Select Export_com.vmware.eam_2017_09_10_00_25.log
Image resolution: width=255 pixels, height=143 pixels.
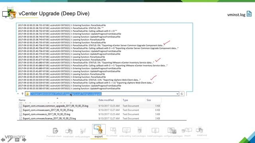(48, 110)
